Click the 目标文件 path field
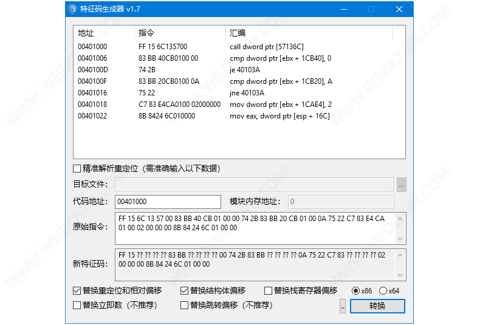This screenshot has height=325, width=480. click(254, 185)
